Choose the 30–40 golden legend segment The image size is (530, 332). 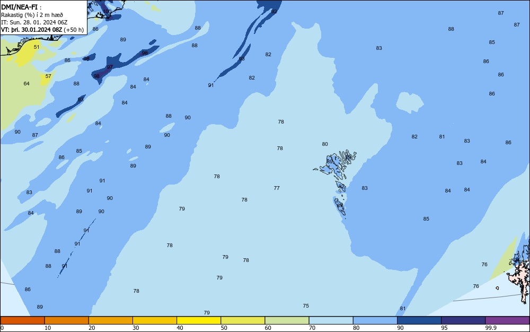[x=155, y=320]
